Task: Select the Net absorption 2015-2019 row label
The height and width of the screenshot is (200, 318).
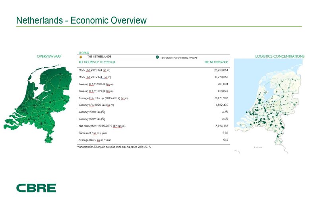Action: (x=102, y=126)
